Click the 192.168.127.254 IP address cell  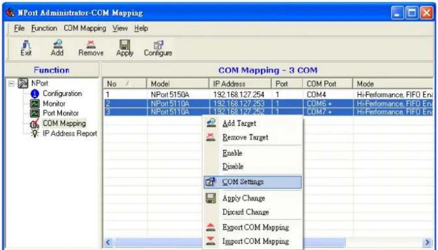coord(239,95)
